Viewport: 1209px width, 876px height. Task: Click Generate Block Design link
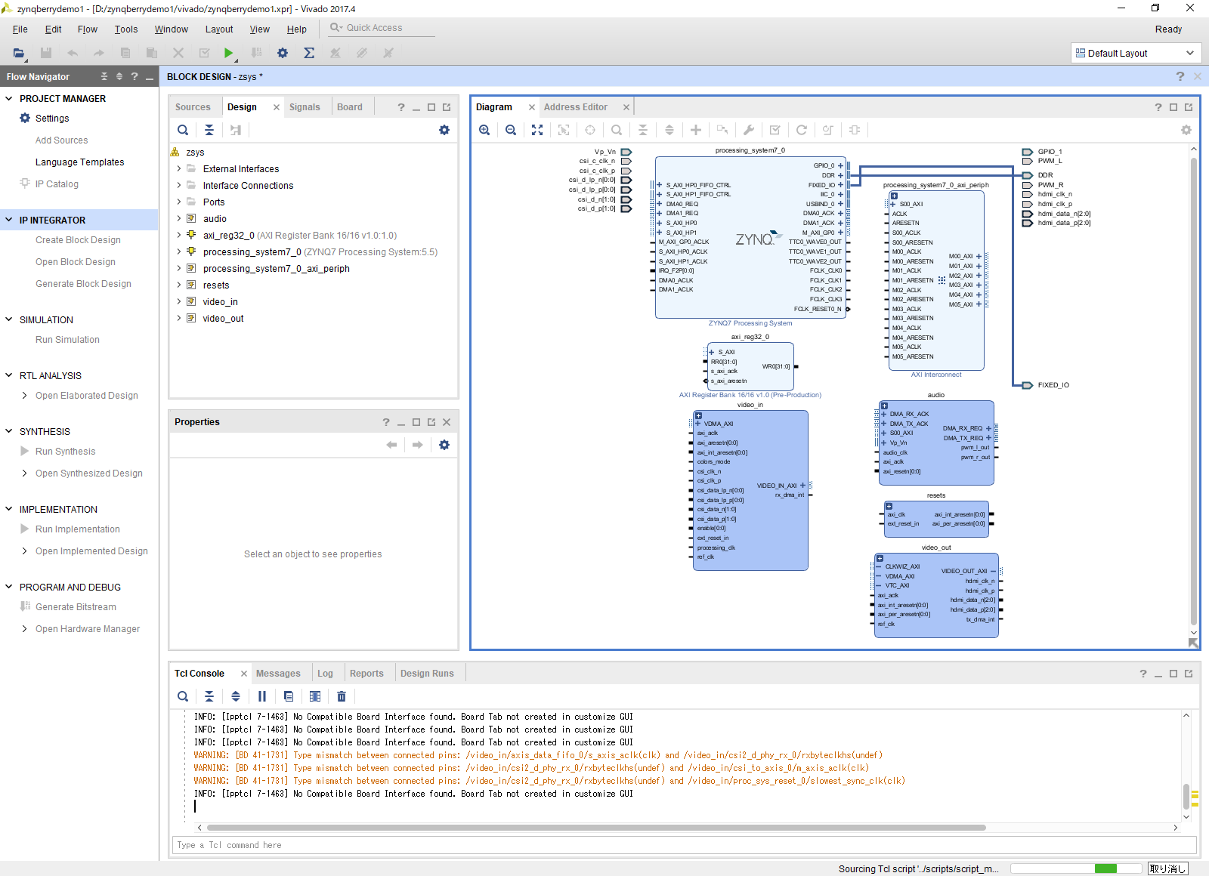pyautogui.click(x=83, y=284)
